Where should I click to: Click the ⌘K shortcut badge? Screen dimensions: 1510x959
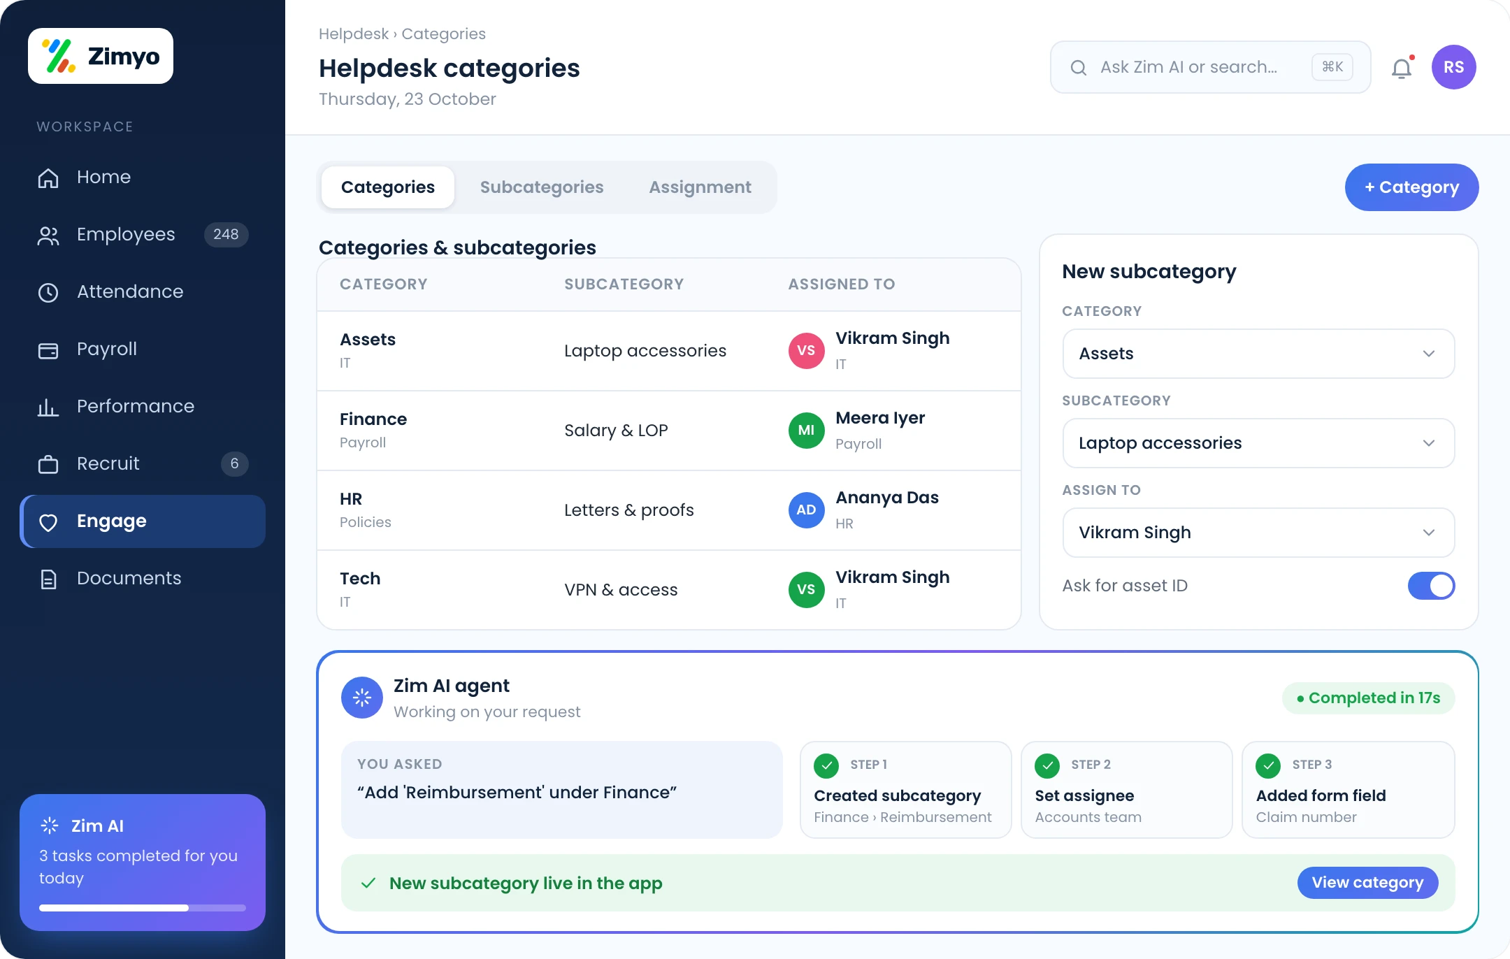click(1332, 67)
